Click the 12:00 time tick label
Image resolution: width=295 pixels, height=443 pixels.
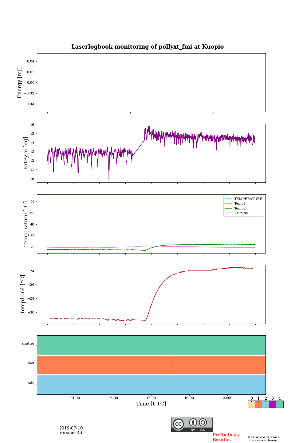[x=151, y=398]
